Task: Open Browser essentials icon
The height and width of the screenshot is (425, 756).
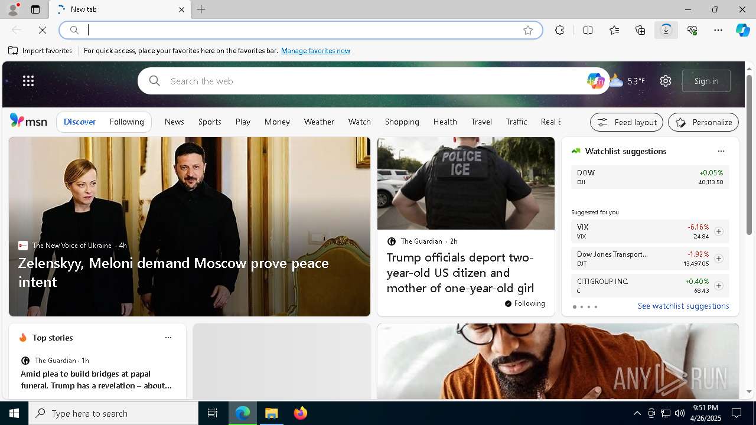Action: 692,30
